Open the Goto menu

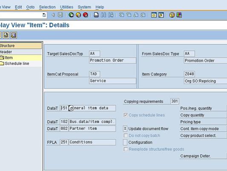click(30, 7)
